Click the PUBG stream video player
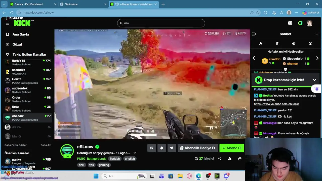The width and height of the screenshot is (322, 181). [x=152, y=84]
